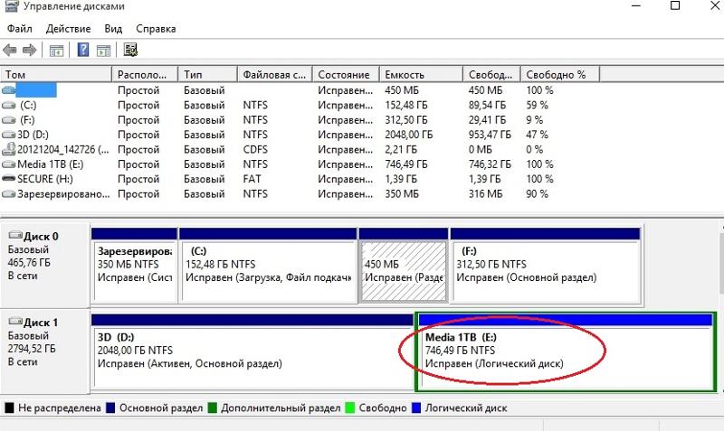Click the rescan disks toolbar icon
The image size is (724, 431).
[x=130, y=50]
